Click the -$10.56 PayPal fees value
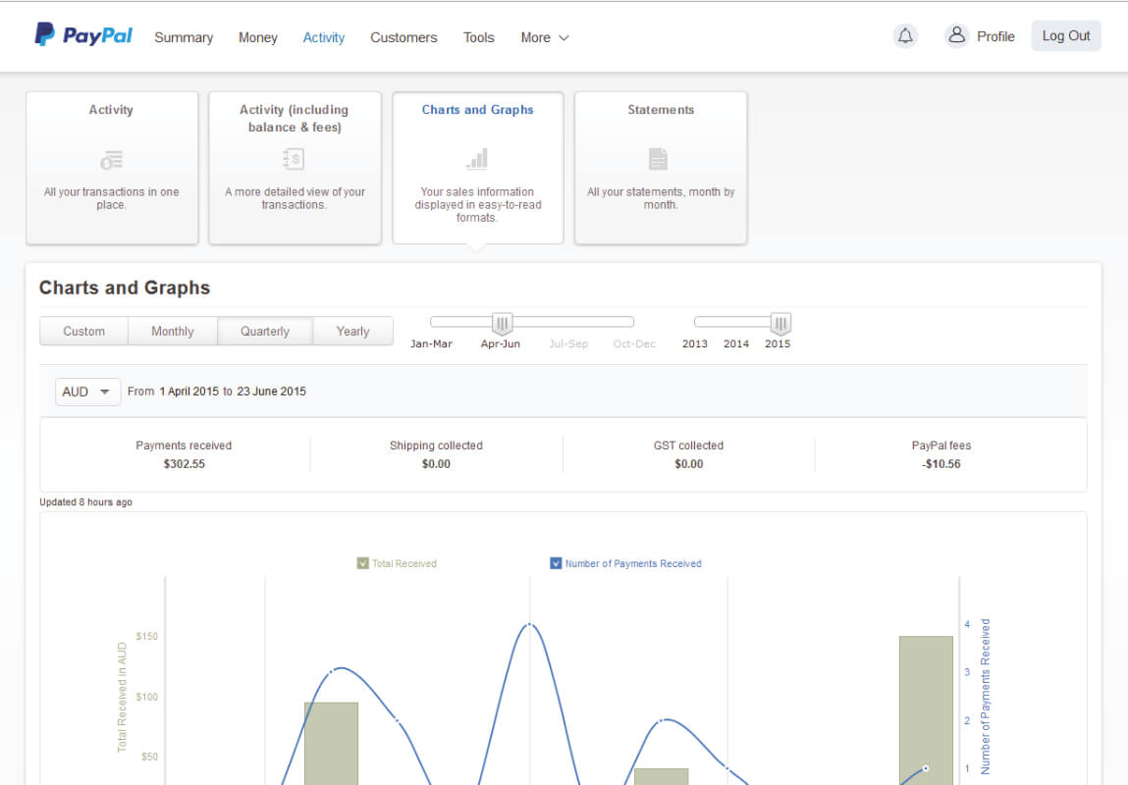This screenshot has width=1128, height=785. 940,464
